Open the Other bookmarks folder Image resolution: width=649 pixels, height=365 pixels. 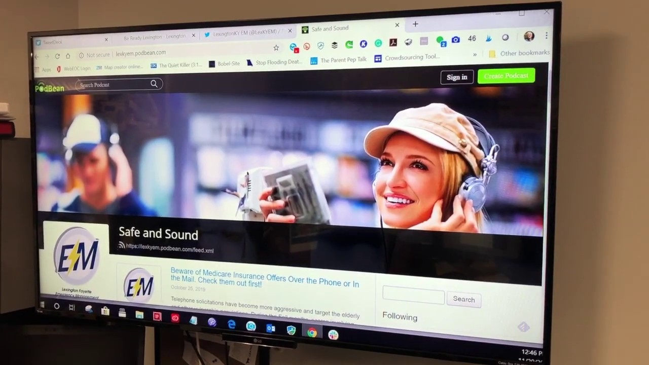(x=519, y=53)
